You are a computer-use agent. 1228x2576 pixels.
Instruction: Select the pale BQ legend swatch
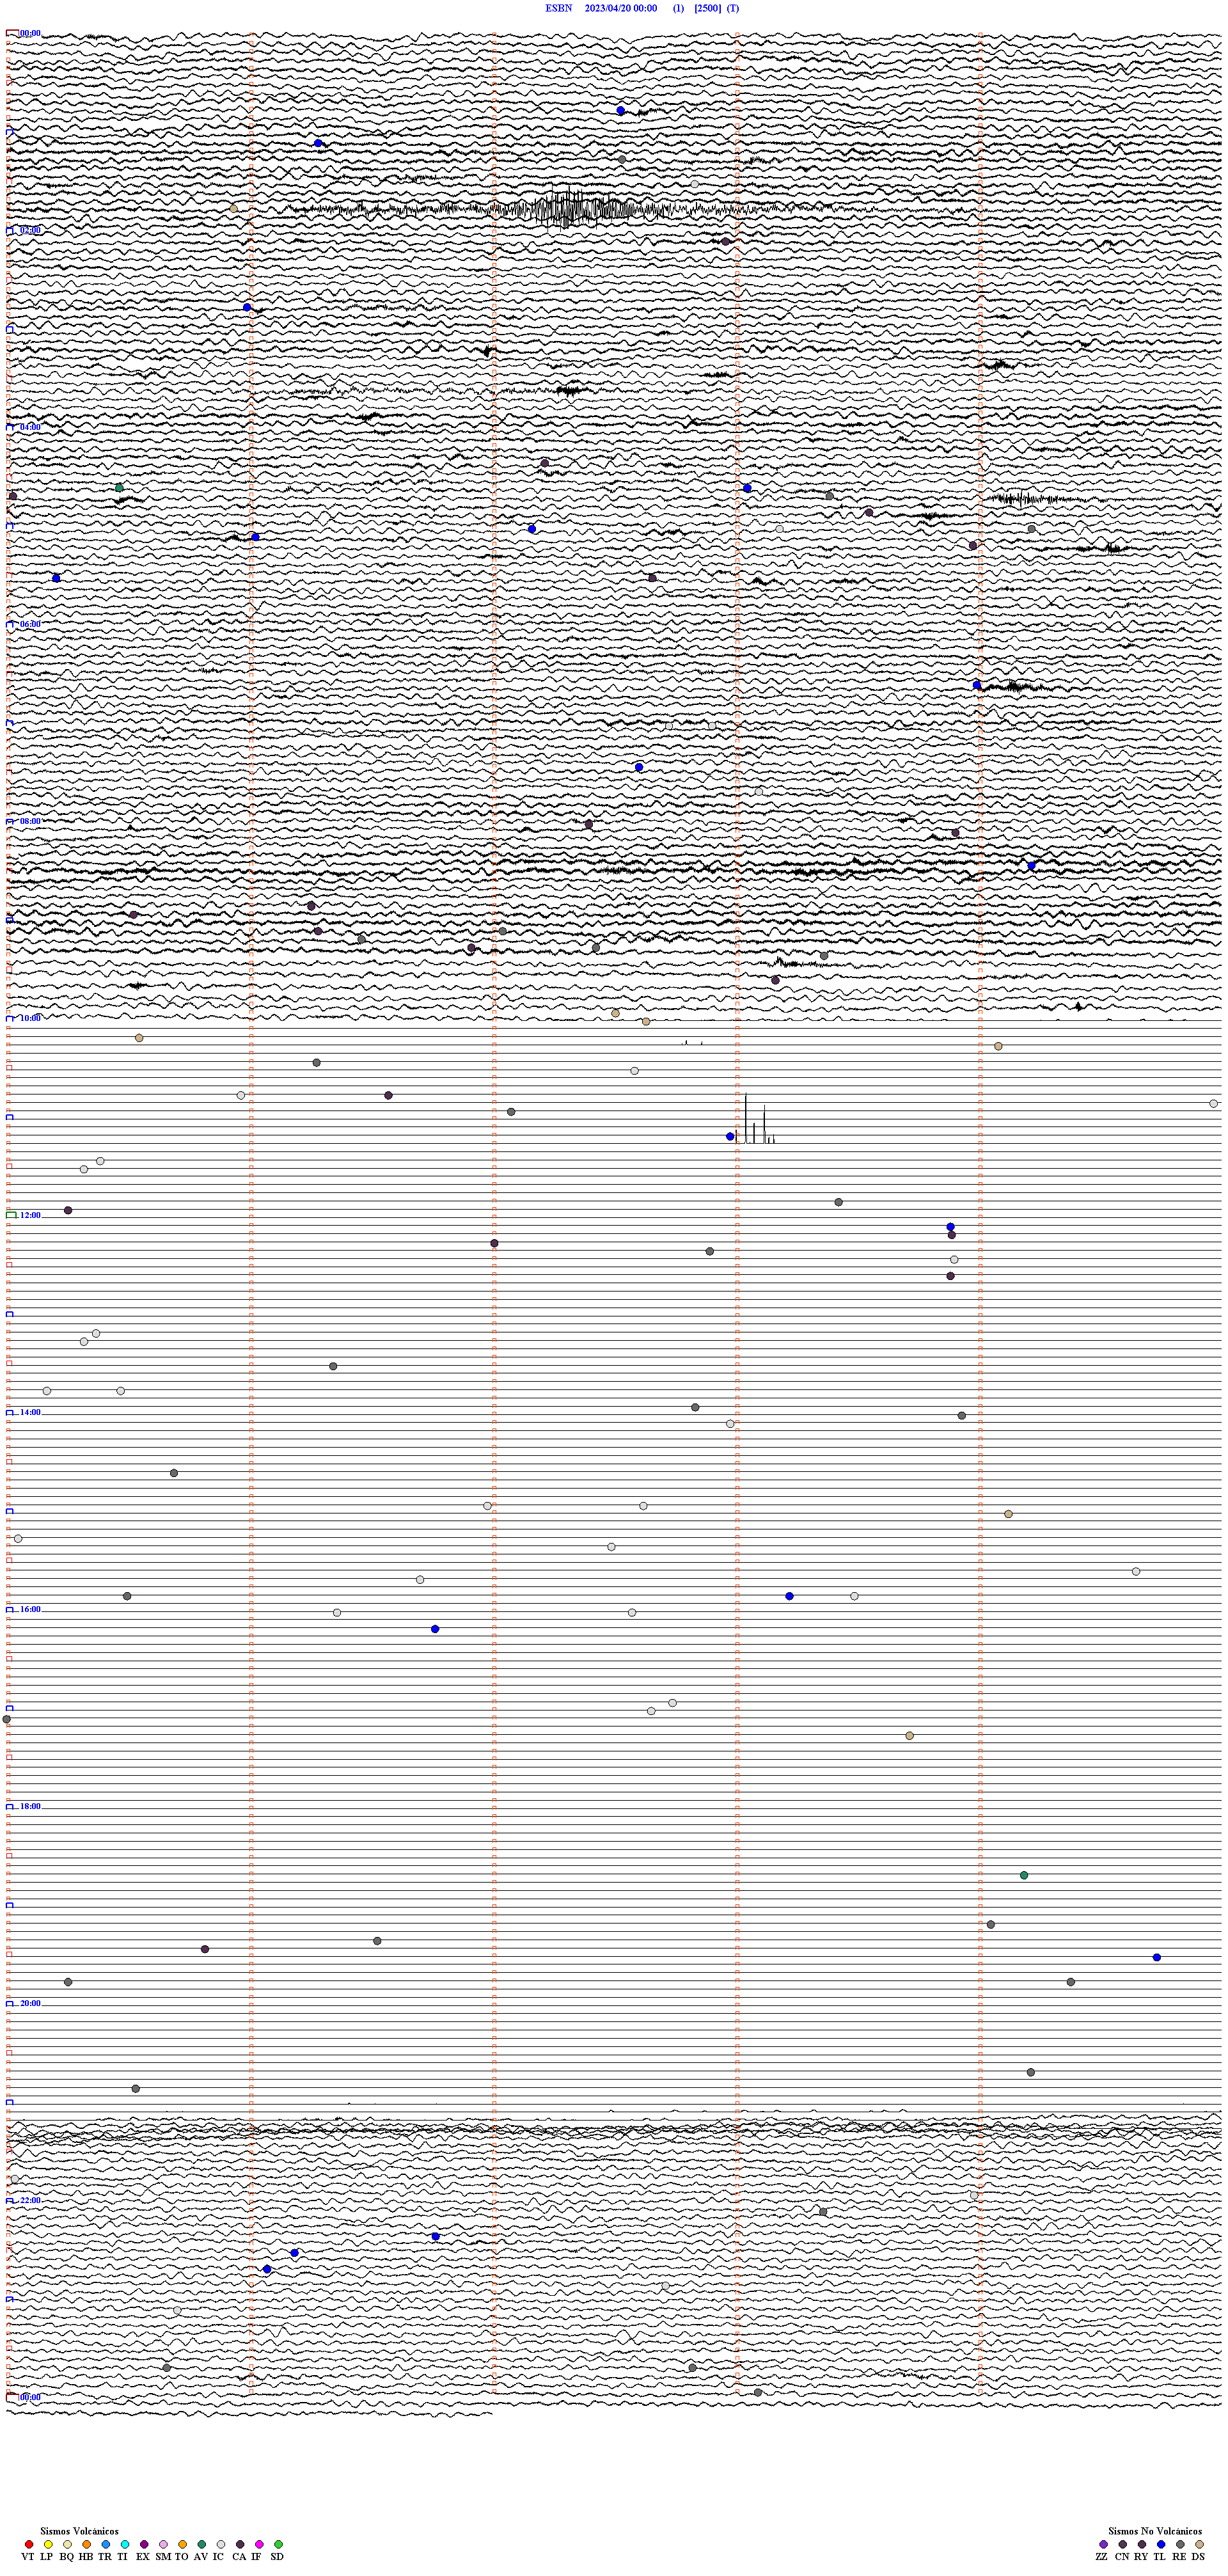click(x=67, y=2544)
